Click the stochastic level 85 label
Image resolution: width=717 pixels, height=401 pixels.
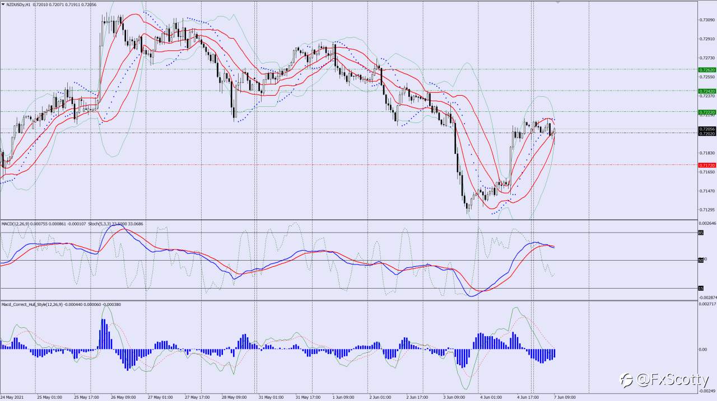coord(701,233)
